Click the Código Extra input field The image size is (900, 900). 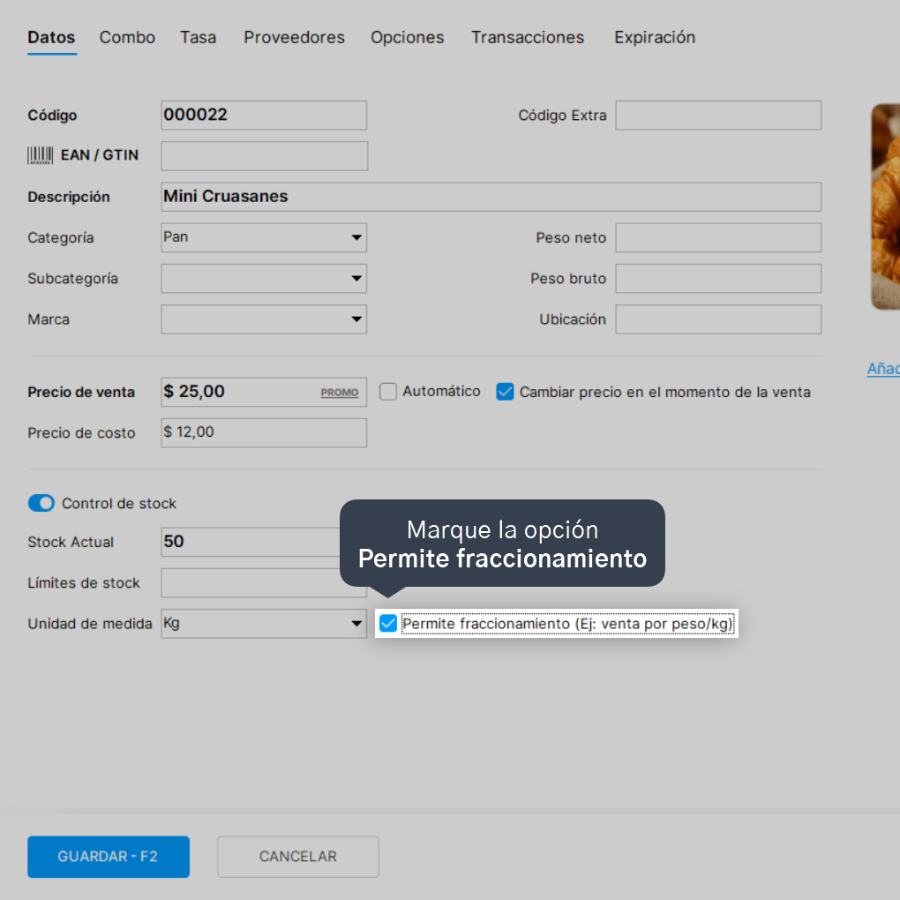pos(718,116)
